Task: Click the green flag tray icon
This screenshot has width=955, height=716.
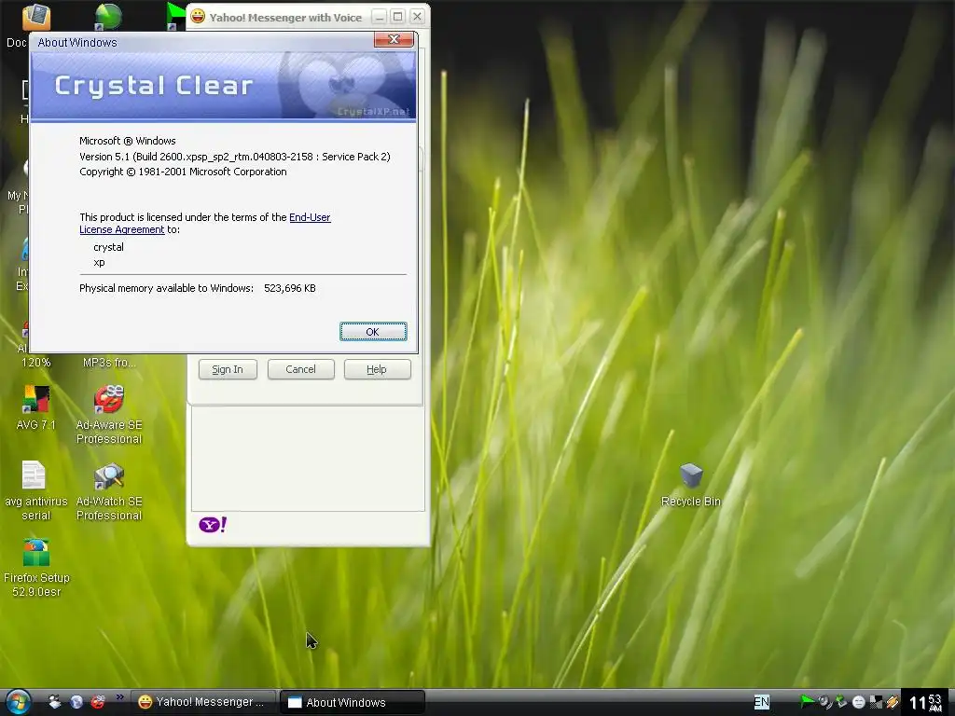Action: click(807, 702)
